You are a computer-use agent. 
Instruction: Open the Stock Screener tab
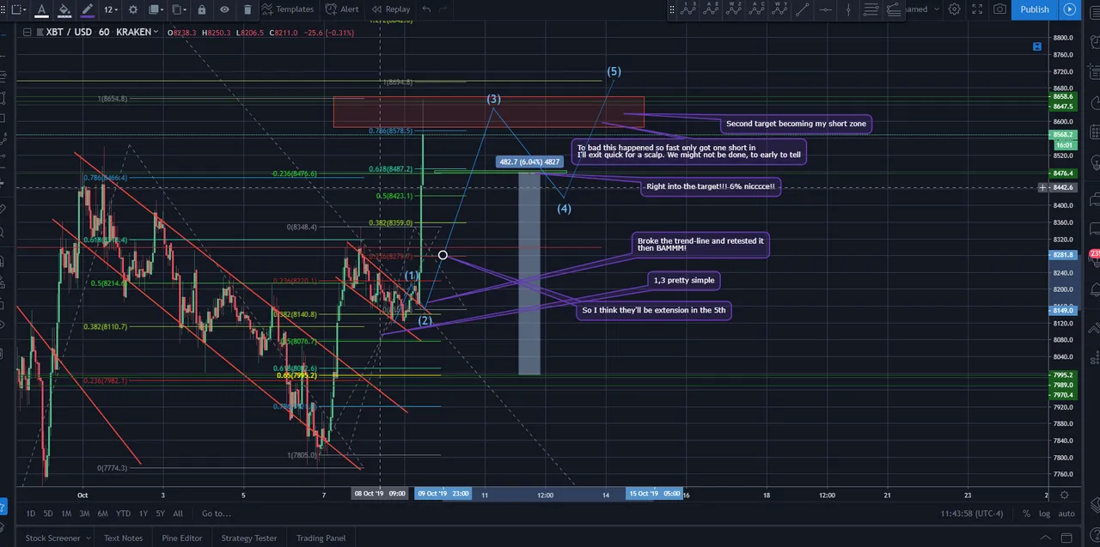click(52, 538)
